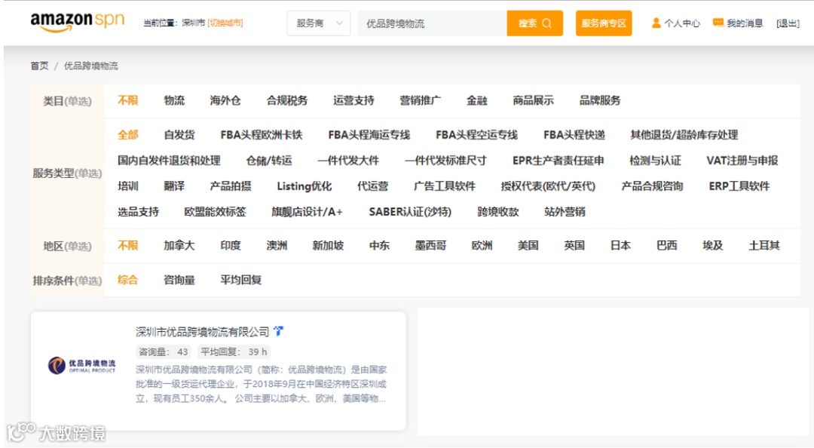Open 个人中心 link

point(682,23)
